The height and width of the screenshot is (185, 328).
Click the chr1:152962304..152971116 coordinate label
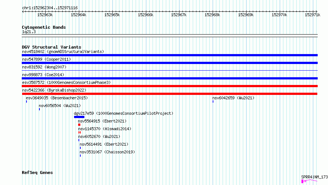pyautogui.click(x=50, y=8)
